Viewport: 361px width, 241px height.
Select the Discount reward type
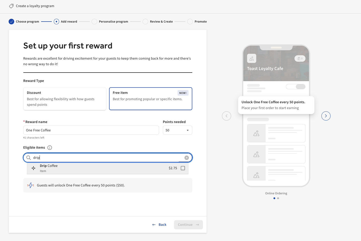[x=65, y=99]
